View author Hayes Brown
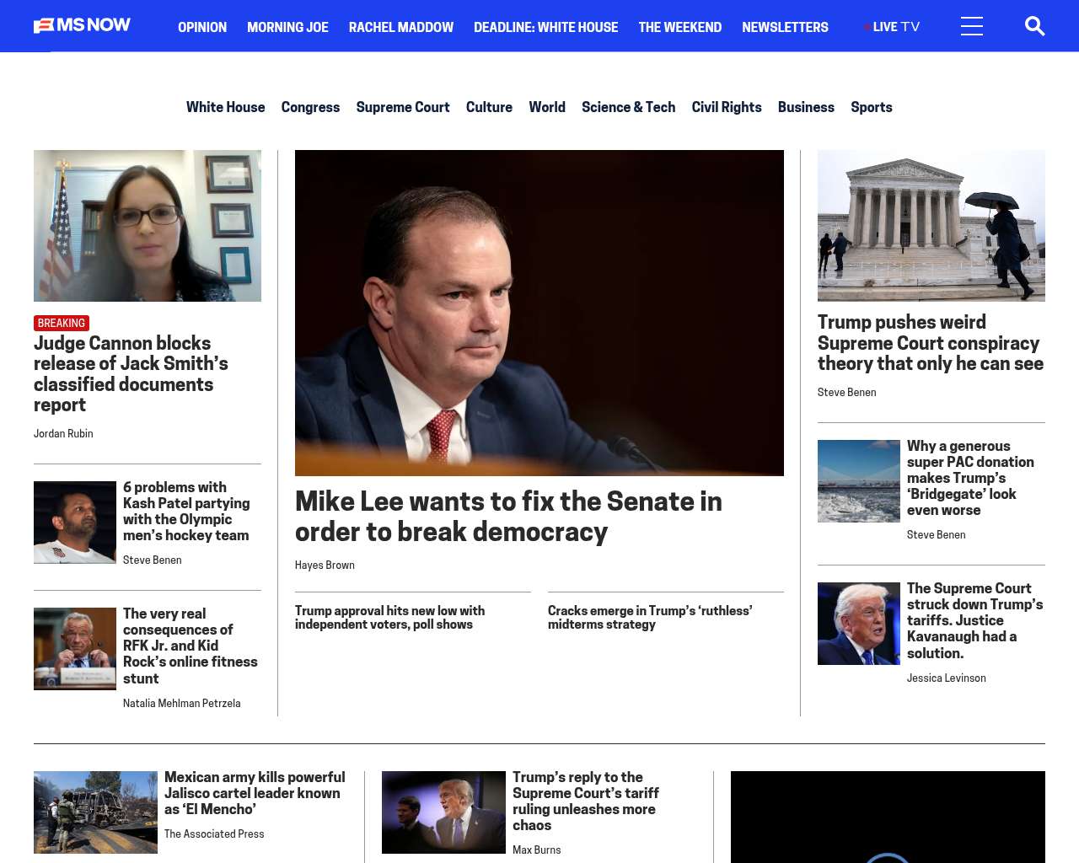The image size is (1079, 863). pos(325,565)
